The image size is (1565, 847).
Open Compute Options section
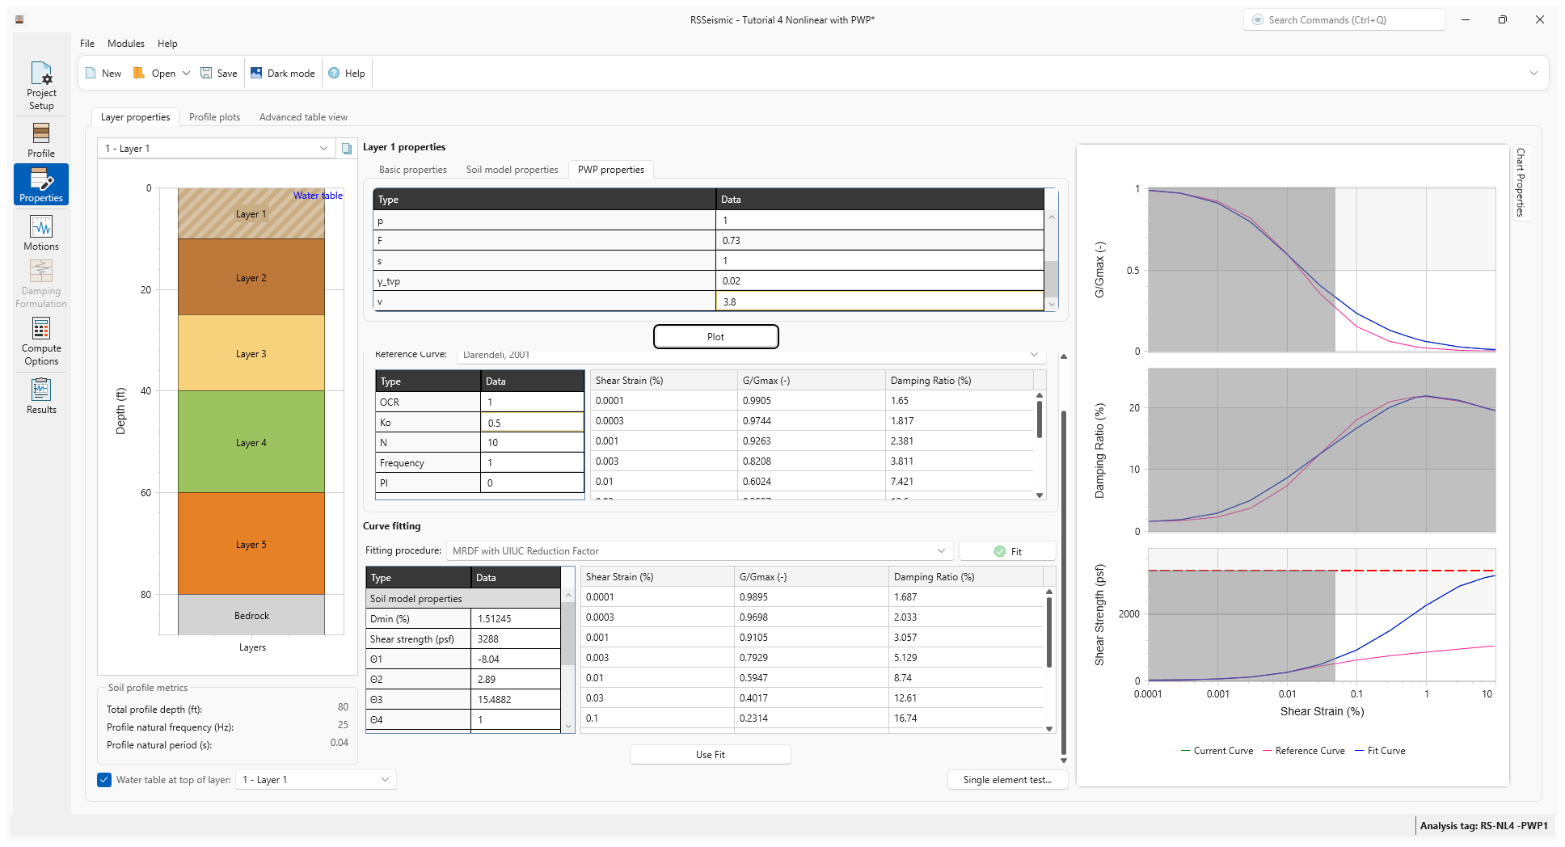pyautogui.click(x=41, y=341)
